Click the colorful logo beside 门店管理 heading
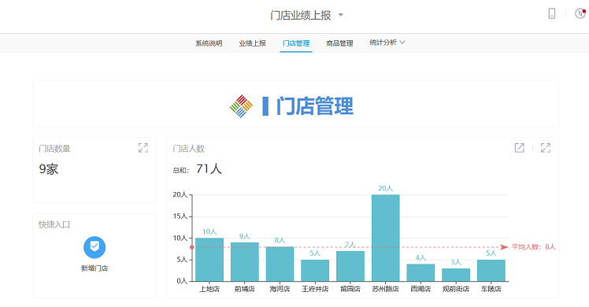Image resolution: width=589 pixels, height=307 pixels. click(x=241, y=106)
